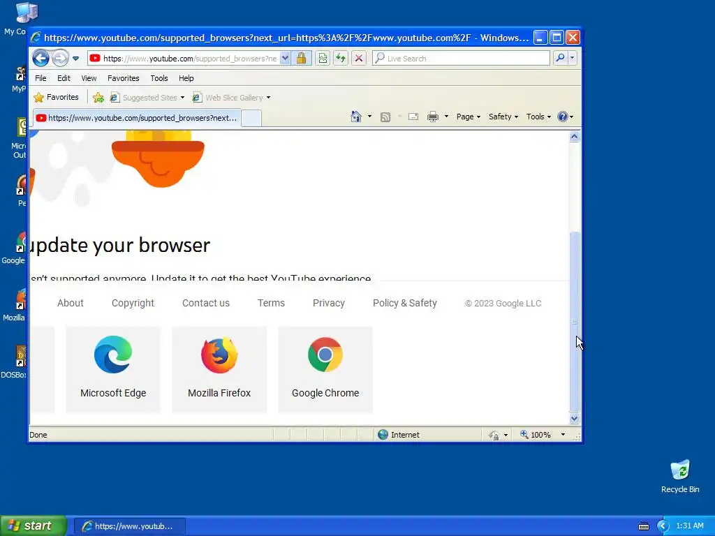Open Suggested Sites dropdown
Screen dimensions: 715x536
(x=147, y=98)
